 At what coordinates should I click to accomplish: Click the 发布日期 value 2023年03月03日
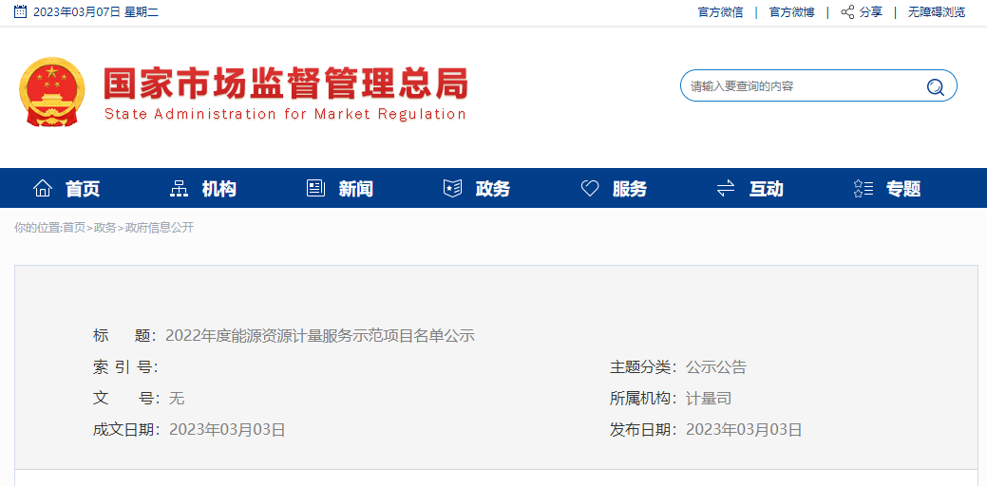[744, 430]
